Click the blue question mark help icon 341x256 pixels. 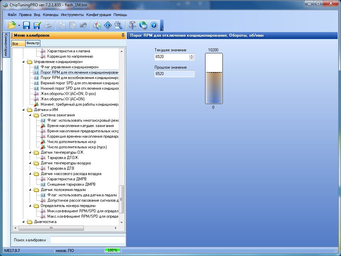(154, 25)
